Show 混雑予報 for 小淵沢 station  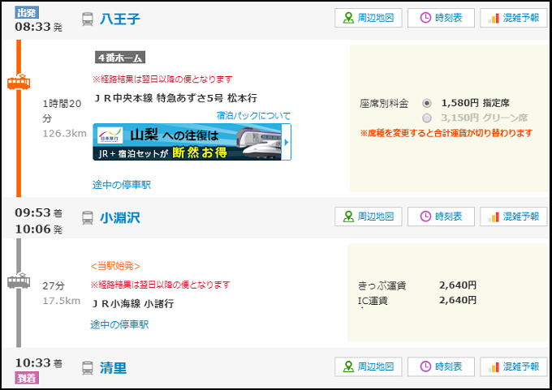tap(513, 216)
